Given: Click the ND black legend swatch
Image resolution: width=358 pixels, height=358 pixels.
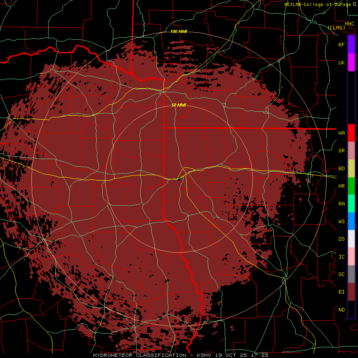Looking at the screenshot, I should click(x=351, y=309).
